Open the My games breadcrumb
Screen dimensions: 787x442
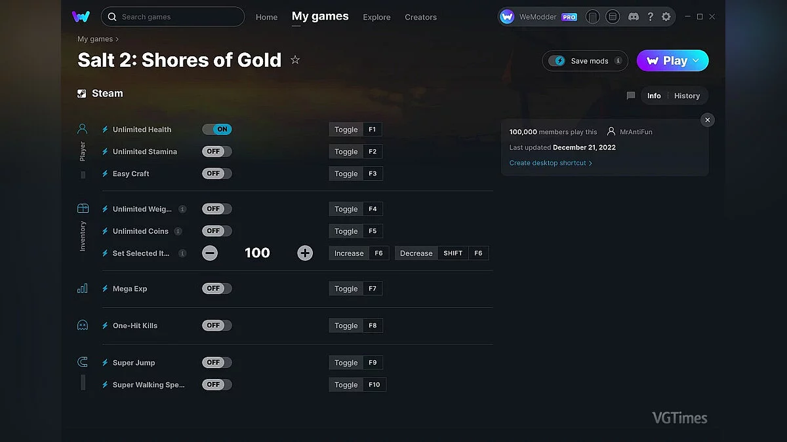pos(94,39)
